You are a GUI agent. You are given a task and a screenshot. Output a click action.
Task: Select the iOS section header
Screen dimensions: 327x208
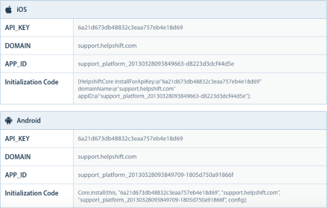pos(163,10)
